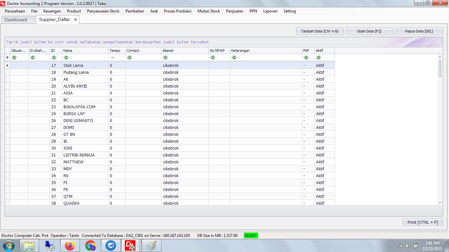The height and width of the screenshot is (252, 449).
Task: Click the filter operator icon under Keterangan column
Action: tap(234, 58)
